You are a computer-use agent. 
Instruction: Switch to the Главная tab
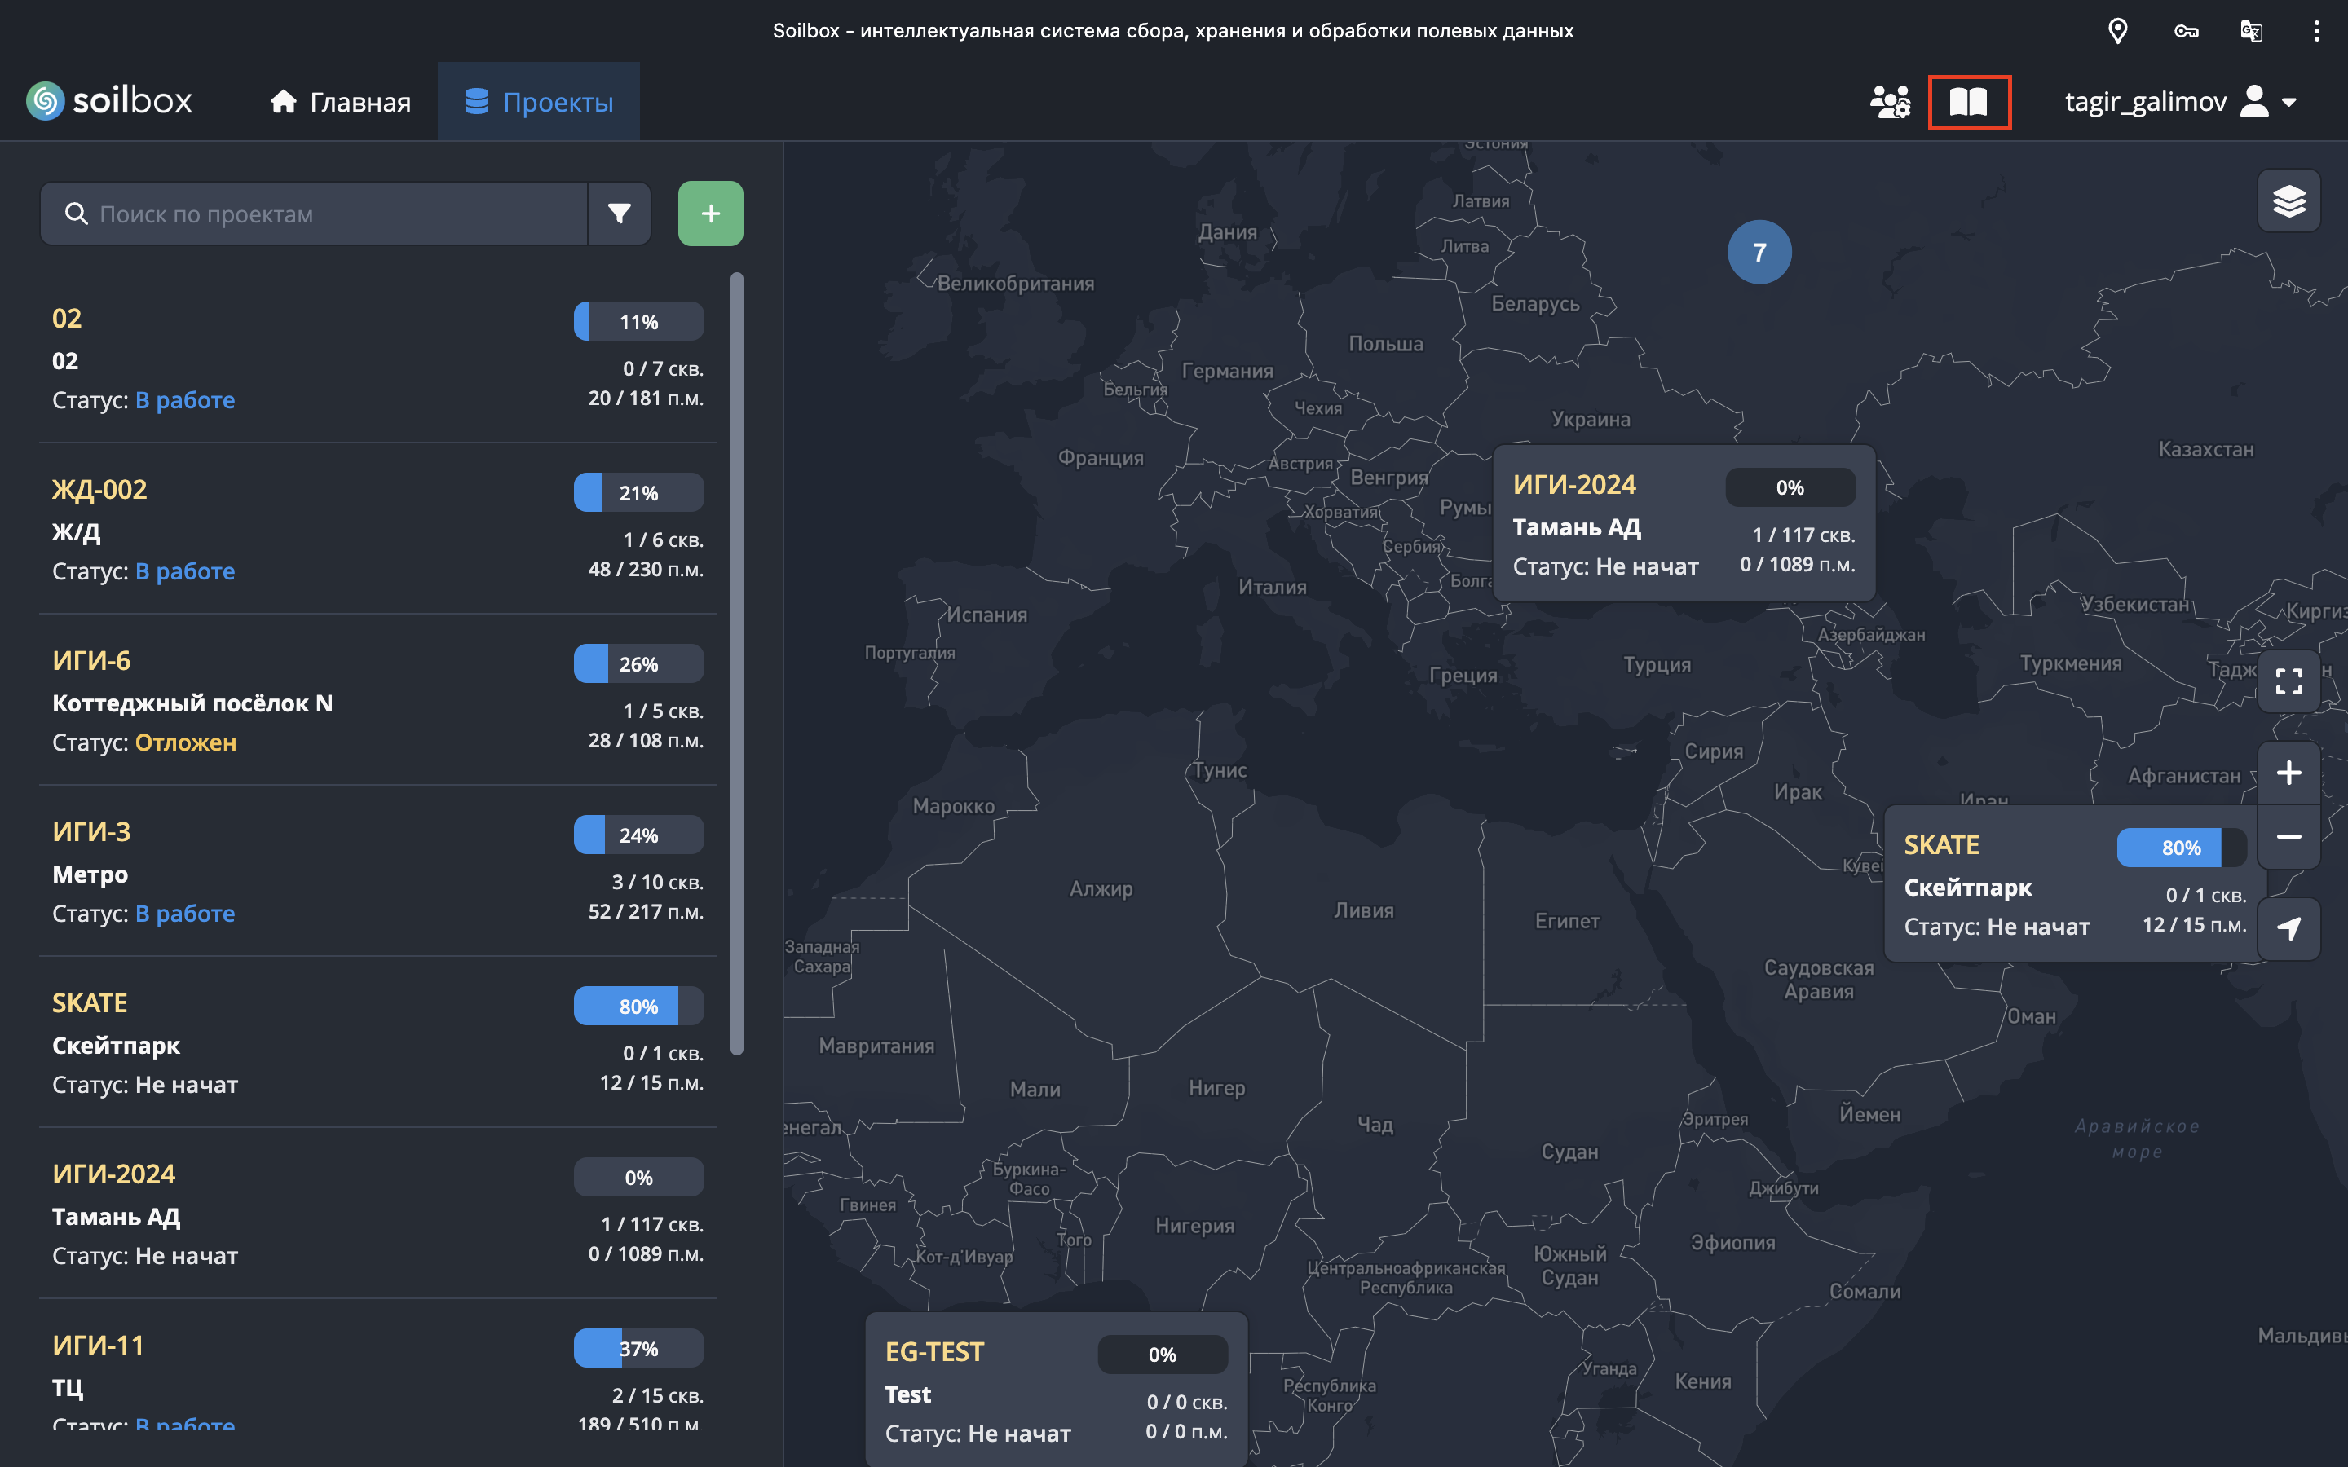point(340,102)
